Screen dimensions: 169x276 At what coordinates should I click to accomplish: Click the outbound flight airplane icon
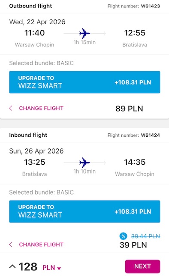pos(84,33)
